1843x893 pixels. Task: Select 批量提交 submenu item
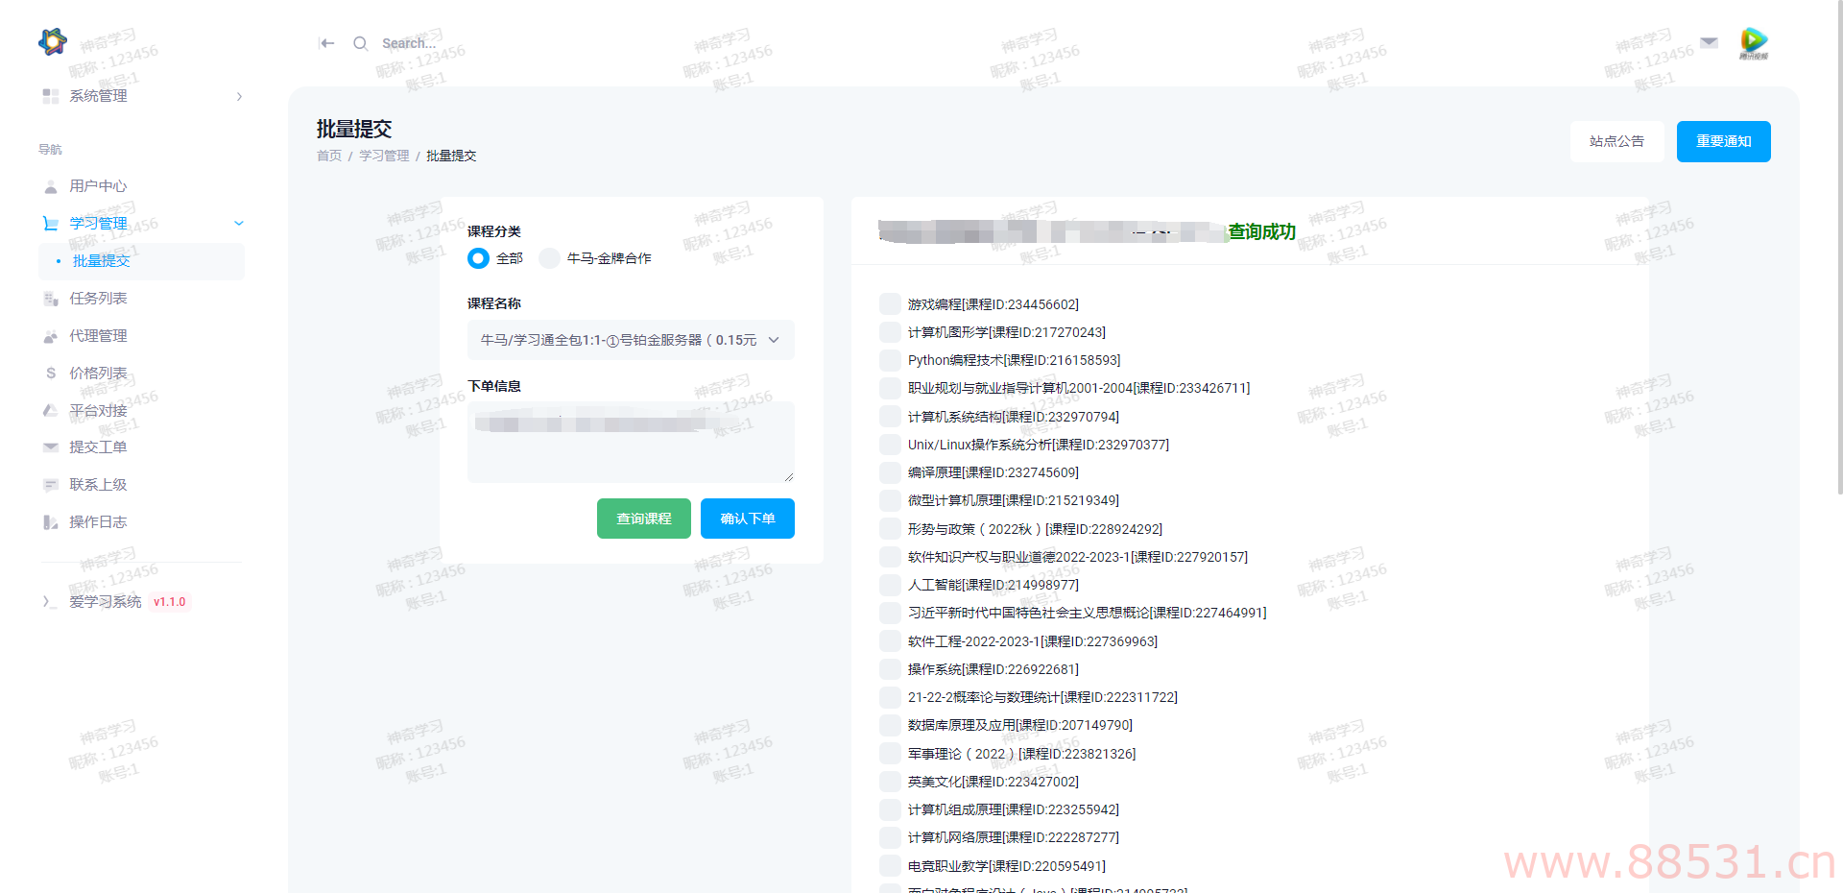101,261
